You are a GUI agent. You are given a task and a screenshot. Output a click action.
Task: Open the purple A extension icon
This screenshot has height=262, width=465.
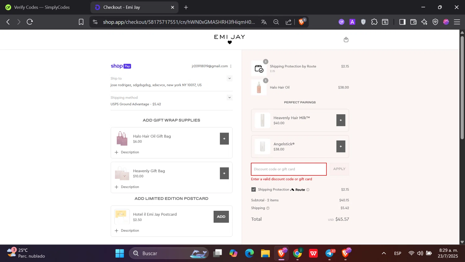click(352, 22)
